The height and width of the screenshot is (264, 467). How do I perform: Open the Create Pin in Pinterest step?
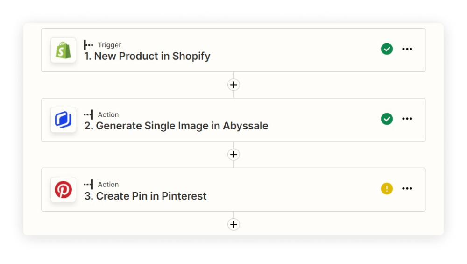(233, 190)
